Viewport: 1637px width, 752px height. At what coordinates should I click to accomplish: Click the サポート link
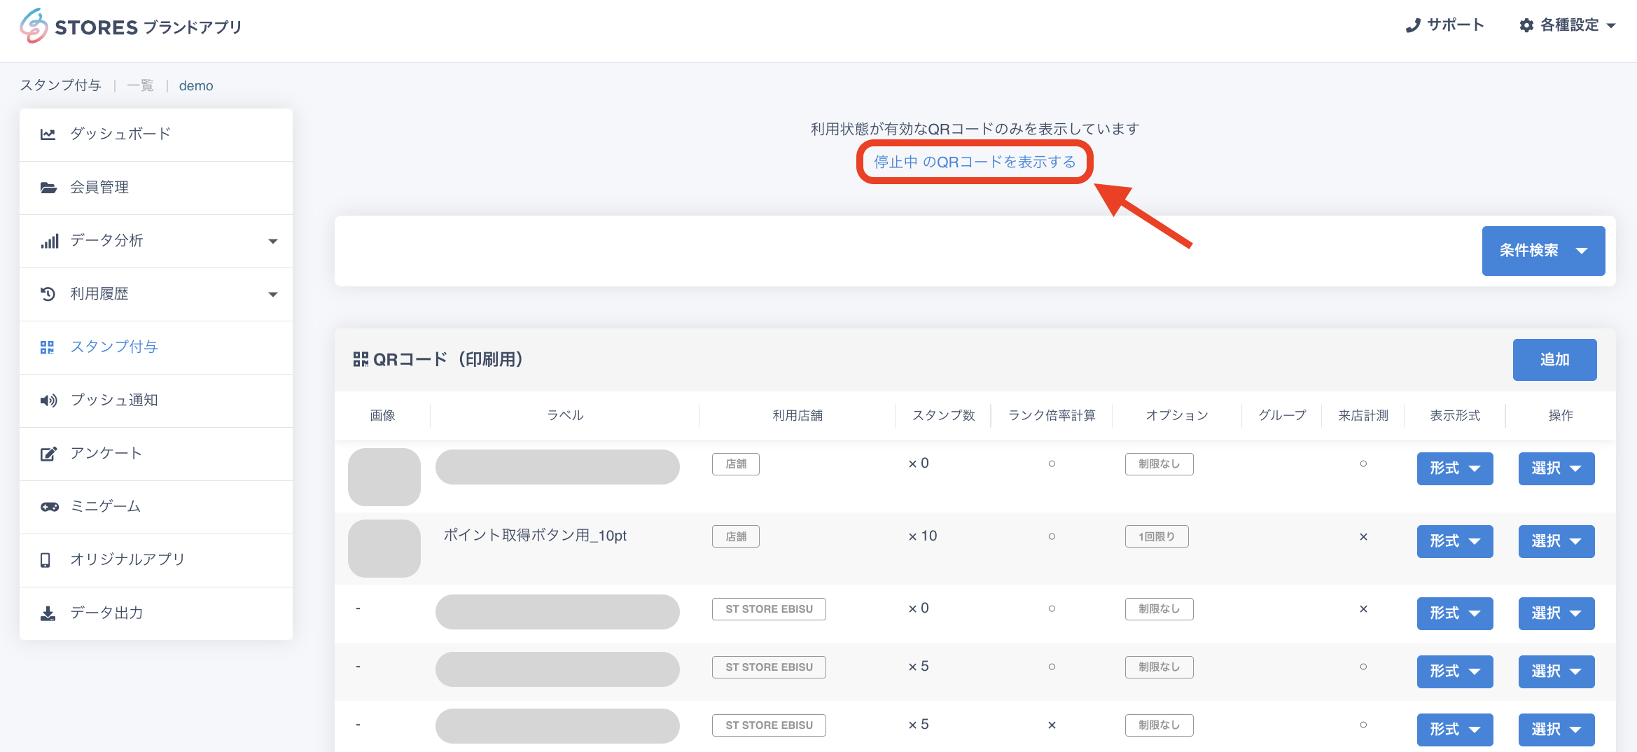[x=1445, y=25]
